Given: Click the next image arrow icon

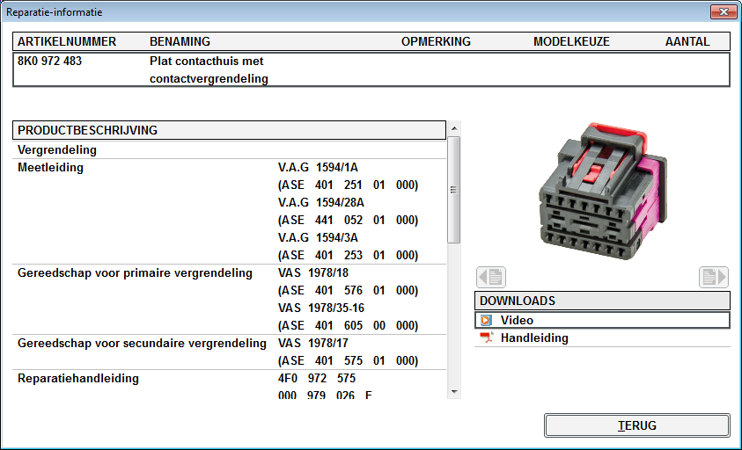Looking at the screenshot, I should (714, 278).
